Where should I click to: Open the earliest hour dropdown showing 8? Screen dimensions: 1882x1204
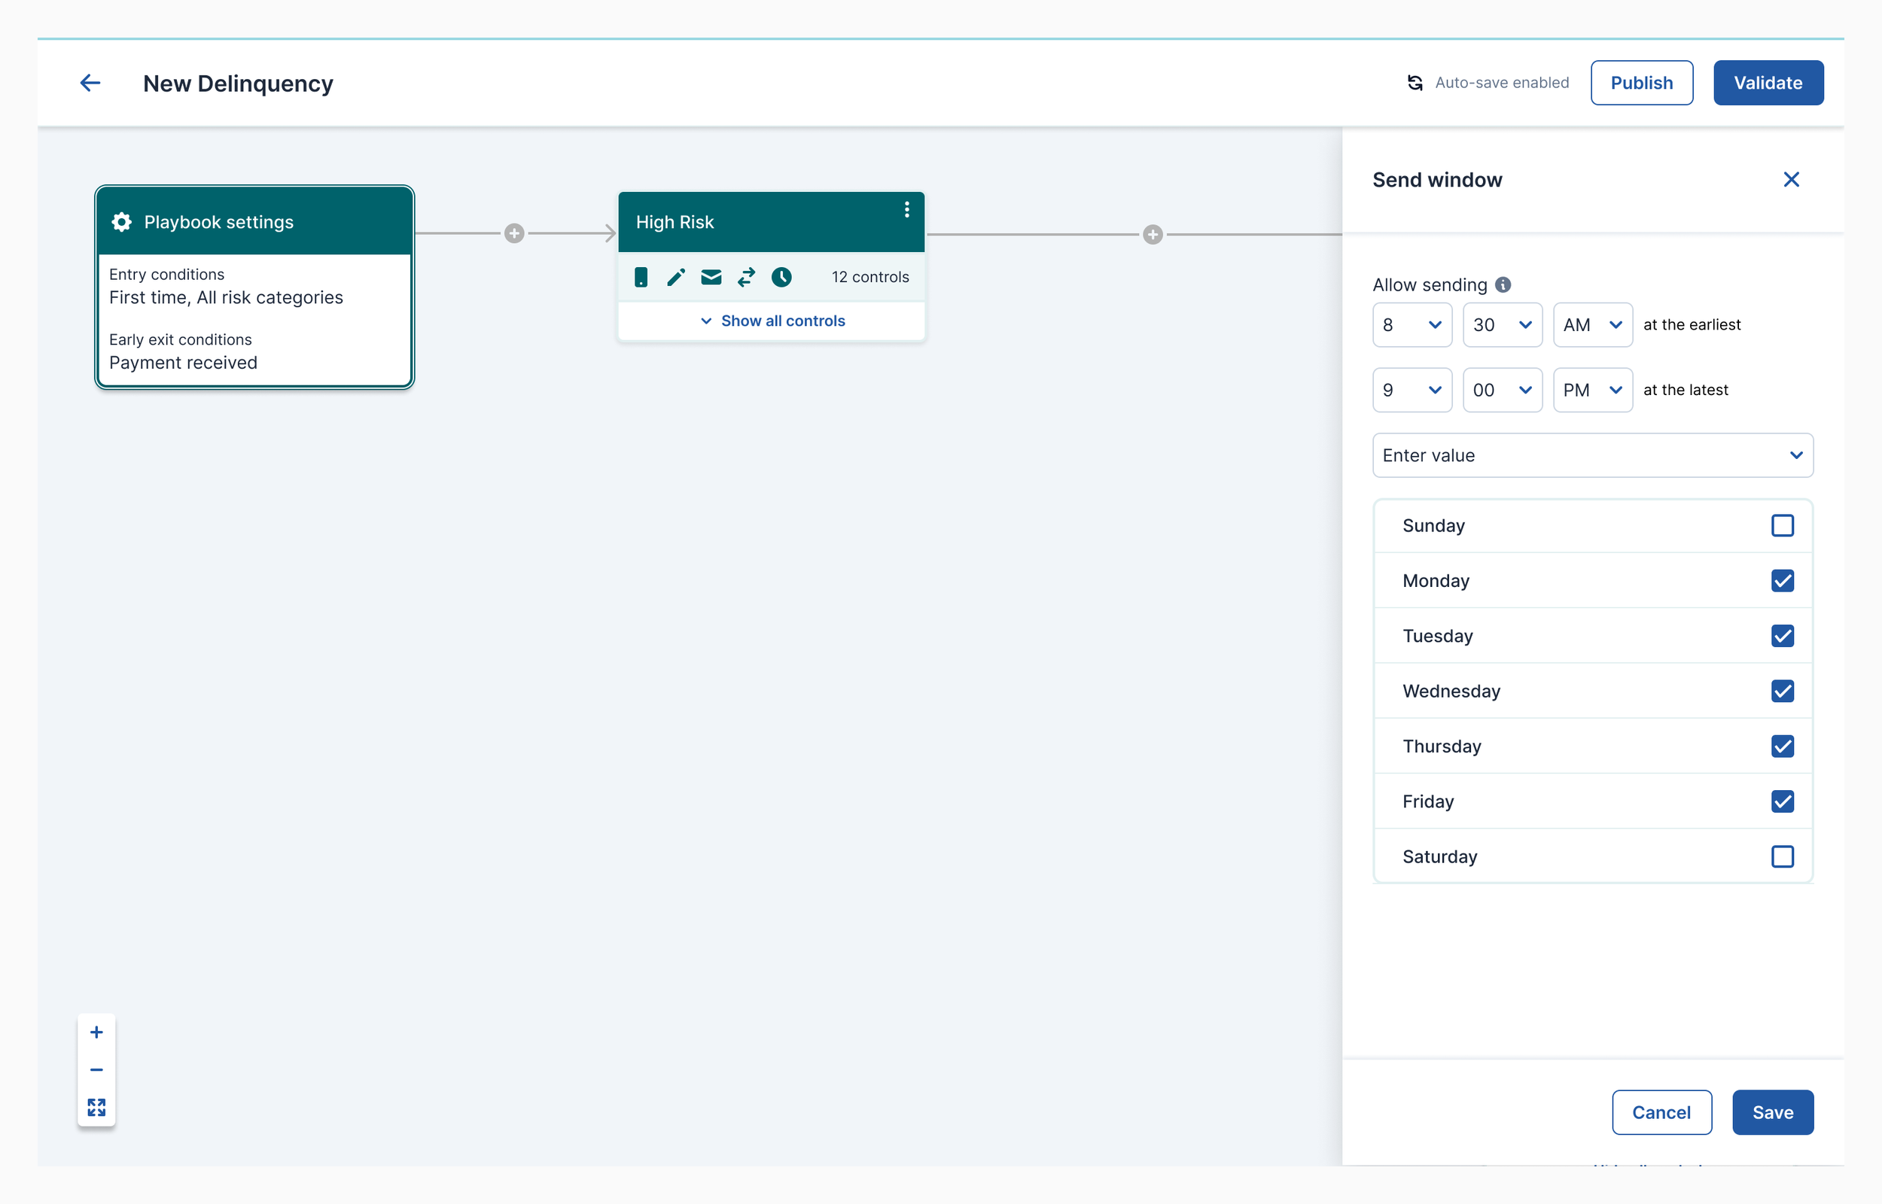click(x=1411, y=324)
